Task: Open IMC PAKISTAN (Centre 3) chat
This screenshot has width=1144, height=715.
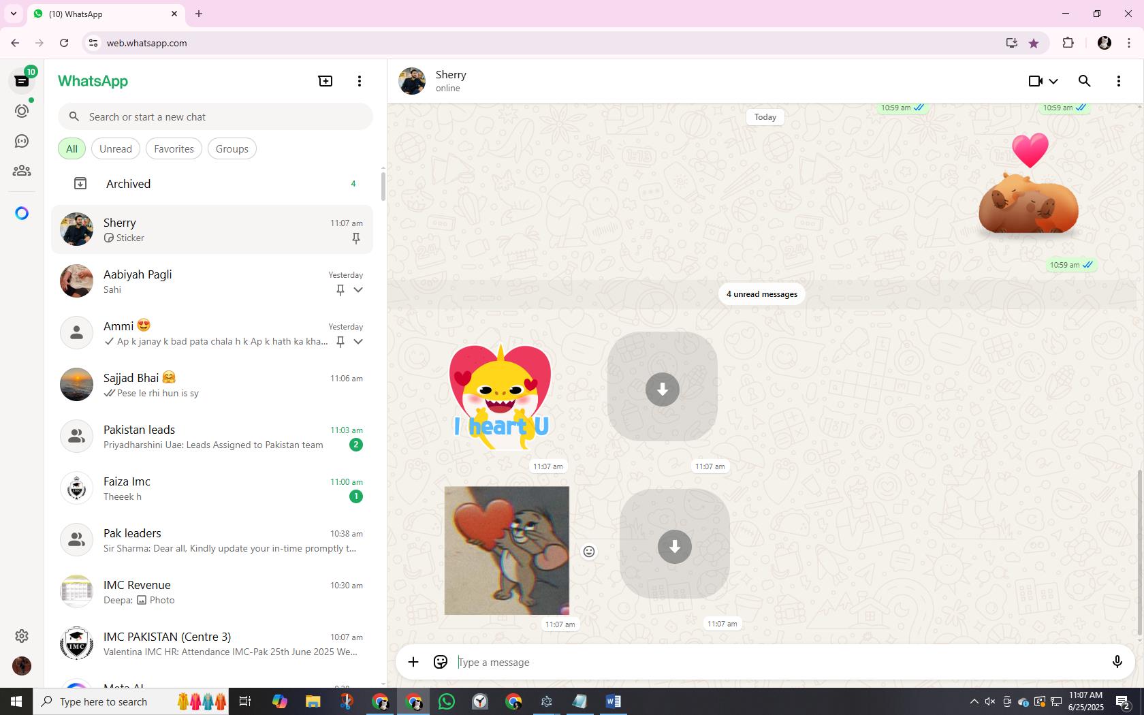Action: pos(212,643)
